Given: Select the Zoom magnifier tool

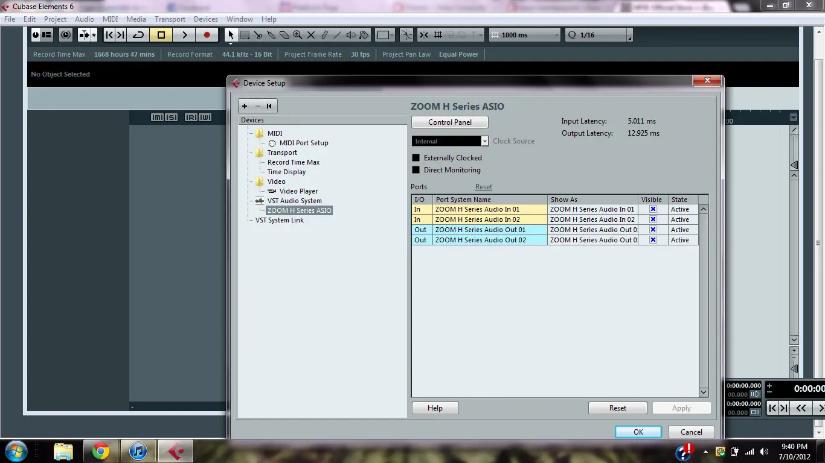Looking at the screenshot, I should [x=298, y=35].
